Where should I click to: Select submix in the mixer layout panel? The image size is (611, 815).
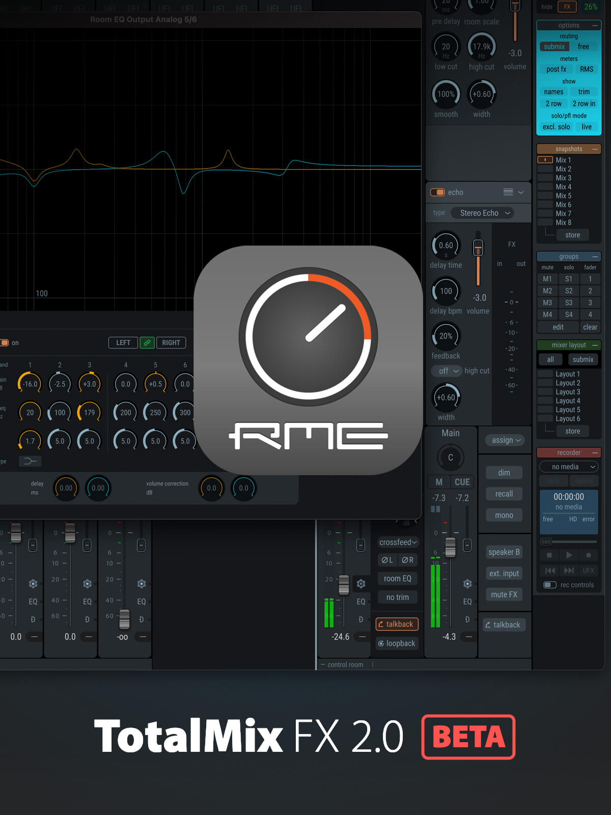583,359
